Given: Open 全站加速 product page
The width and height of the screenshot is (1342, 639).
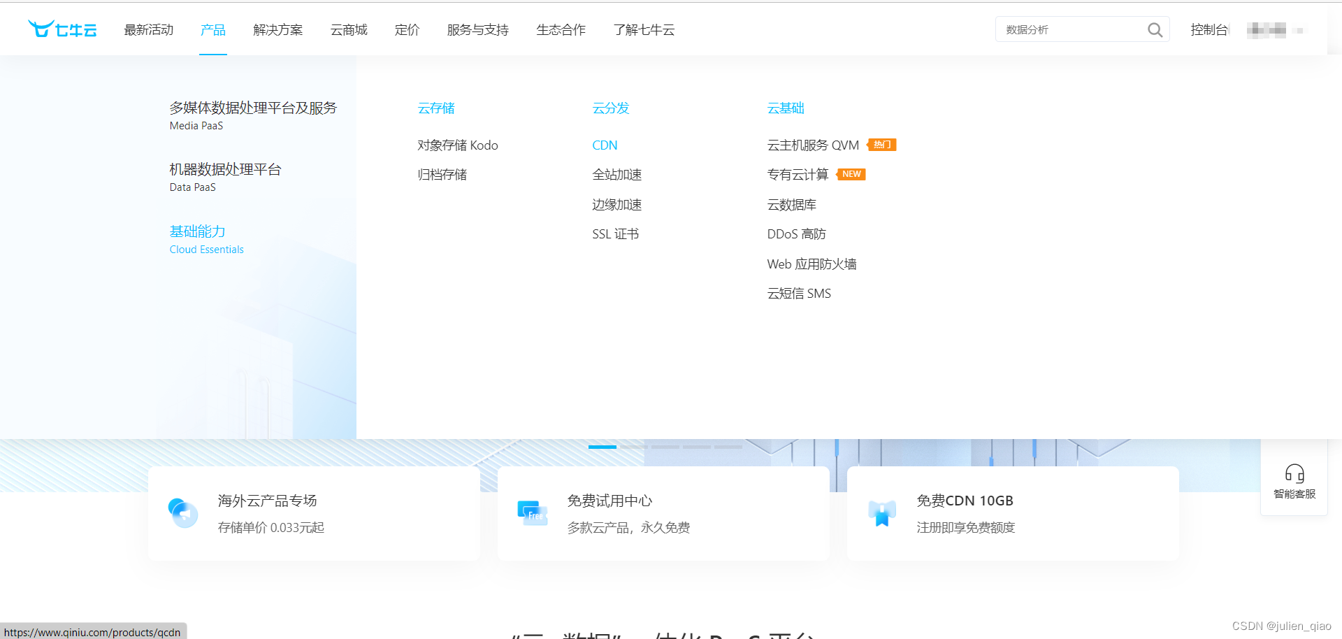Looking at the screenshot, I should click(x=617, y=174).
